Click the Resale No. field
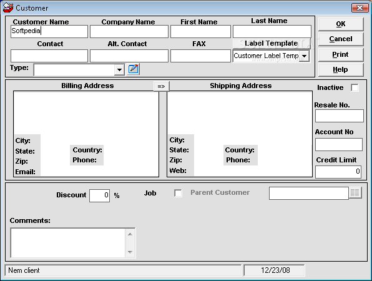Screen dimensions: 372x281 [x=340, y=116]
